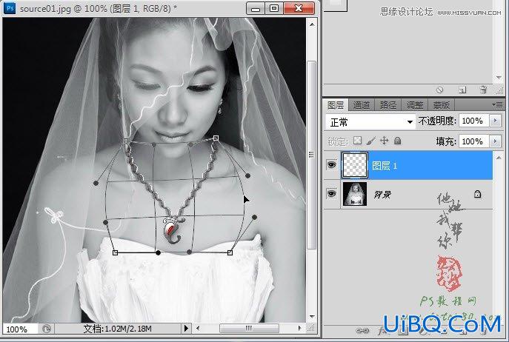Click the vertical scrollbar down arrow
Screen dimensions: 509x342
pos(312,316)
